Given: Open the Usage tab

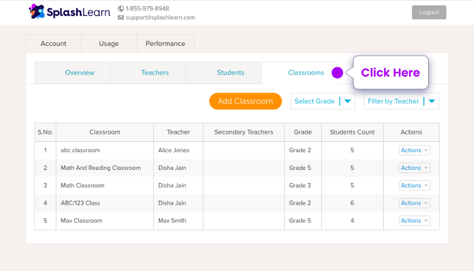Looking at the screenshot, I should pyautogui.click(x=109, y=43).
